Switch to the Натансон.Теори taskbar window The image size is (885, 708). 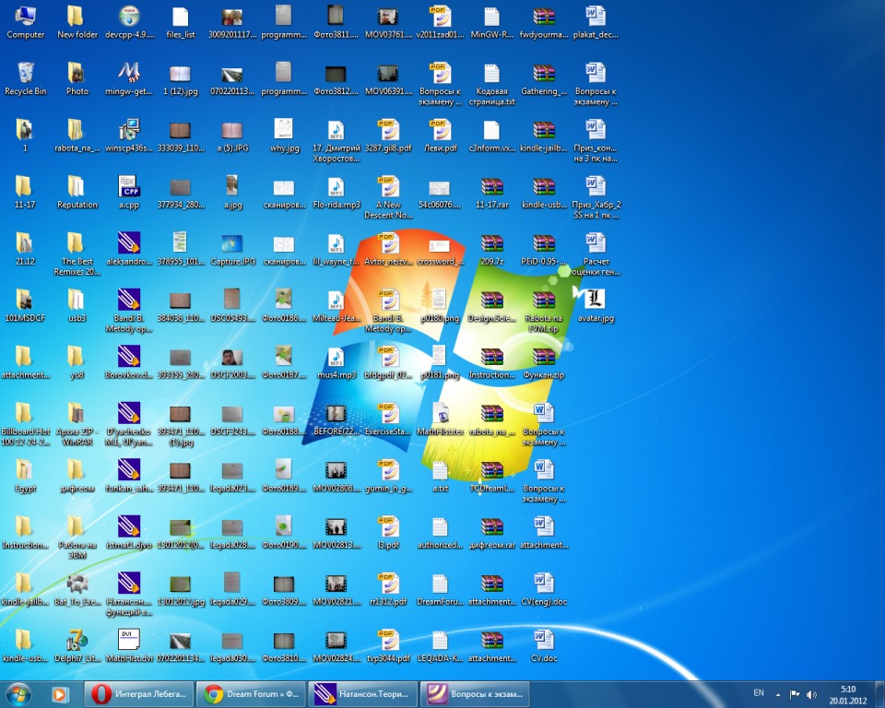(x=363, y=694)
